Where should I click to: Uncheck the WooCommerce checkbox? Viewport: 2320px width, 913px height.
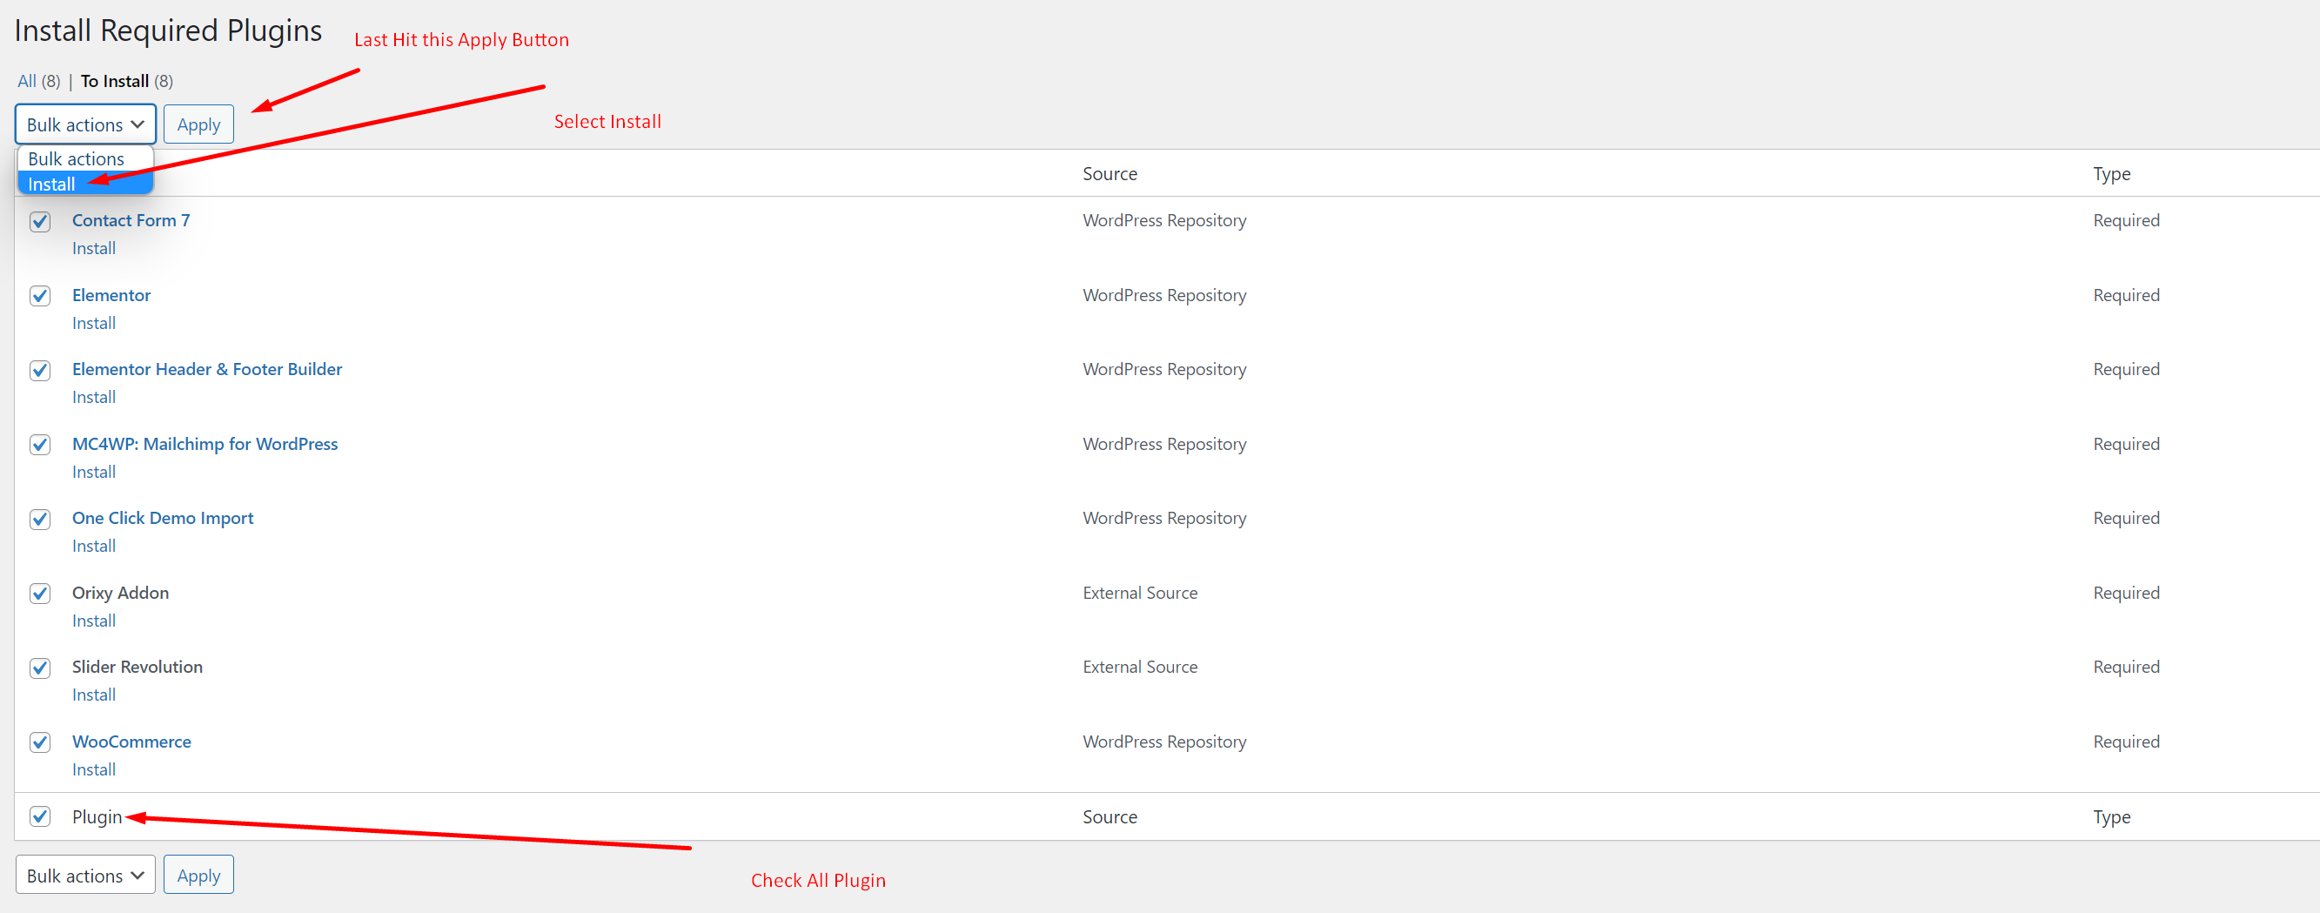[40, 742]
